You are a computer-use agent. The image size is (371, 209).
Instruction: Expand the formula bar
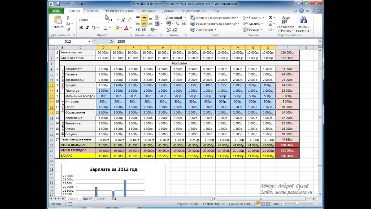(320, 42)
